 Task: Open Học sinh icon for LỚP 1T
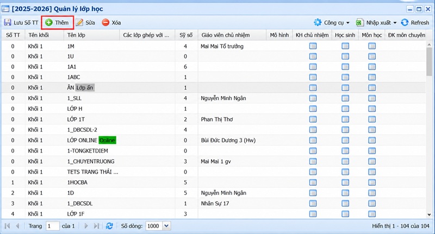[x=345, y=119]
